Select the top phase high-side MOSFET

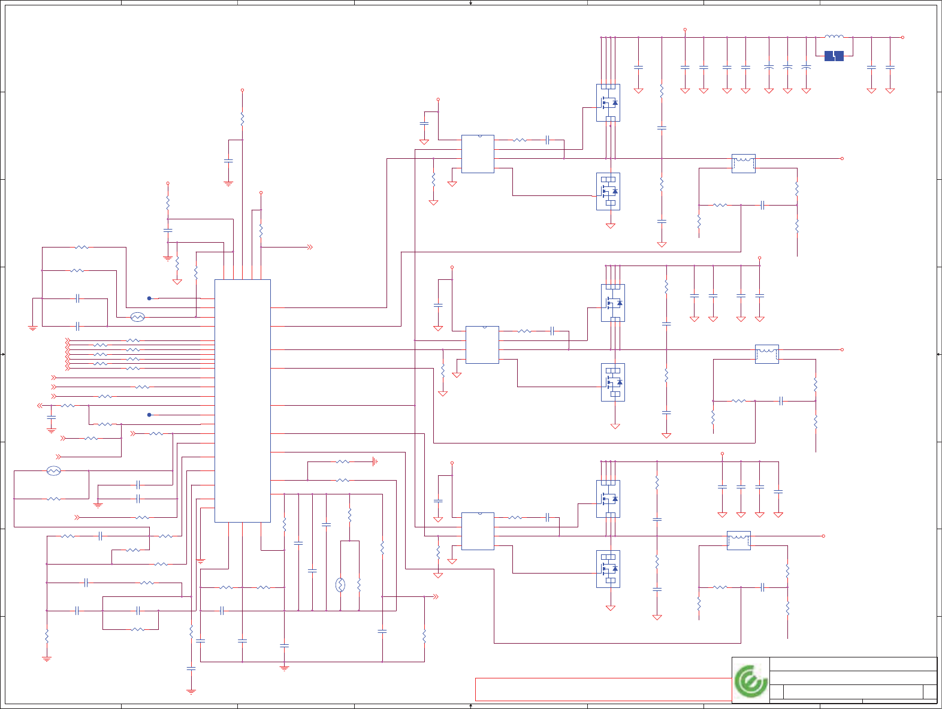coord(608,102)
